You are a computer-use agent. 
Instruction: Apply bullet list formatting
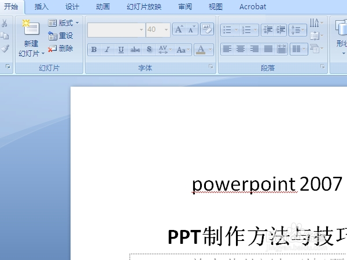click(x=227, y=30)
